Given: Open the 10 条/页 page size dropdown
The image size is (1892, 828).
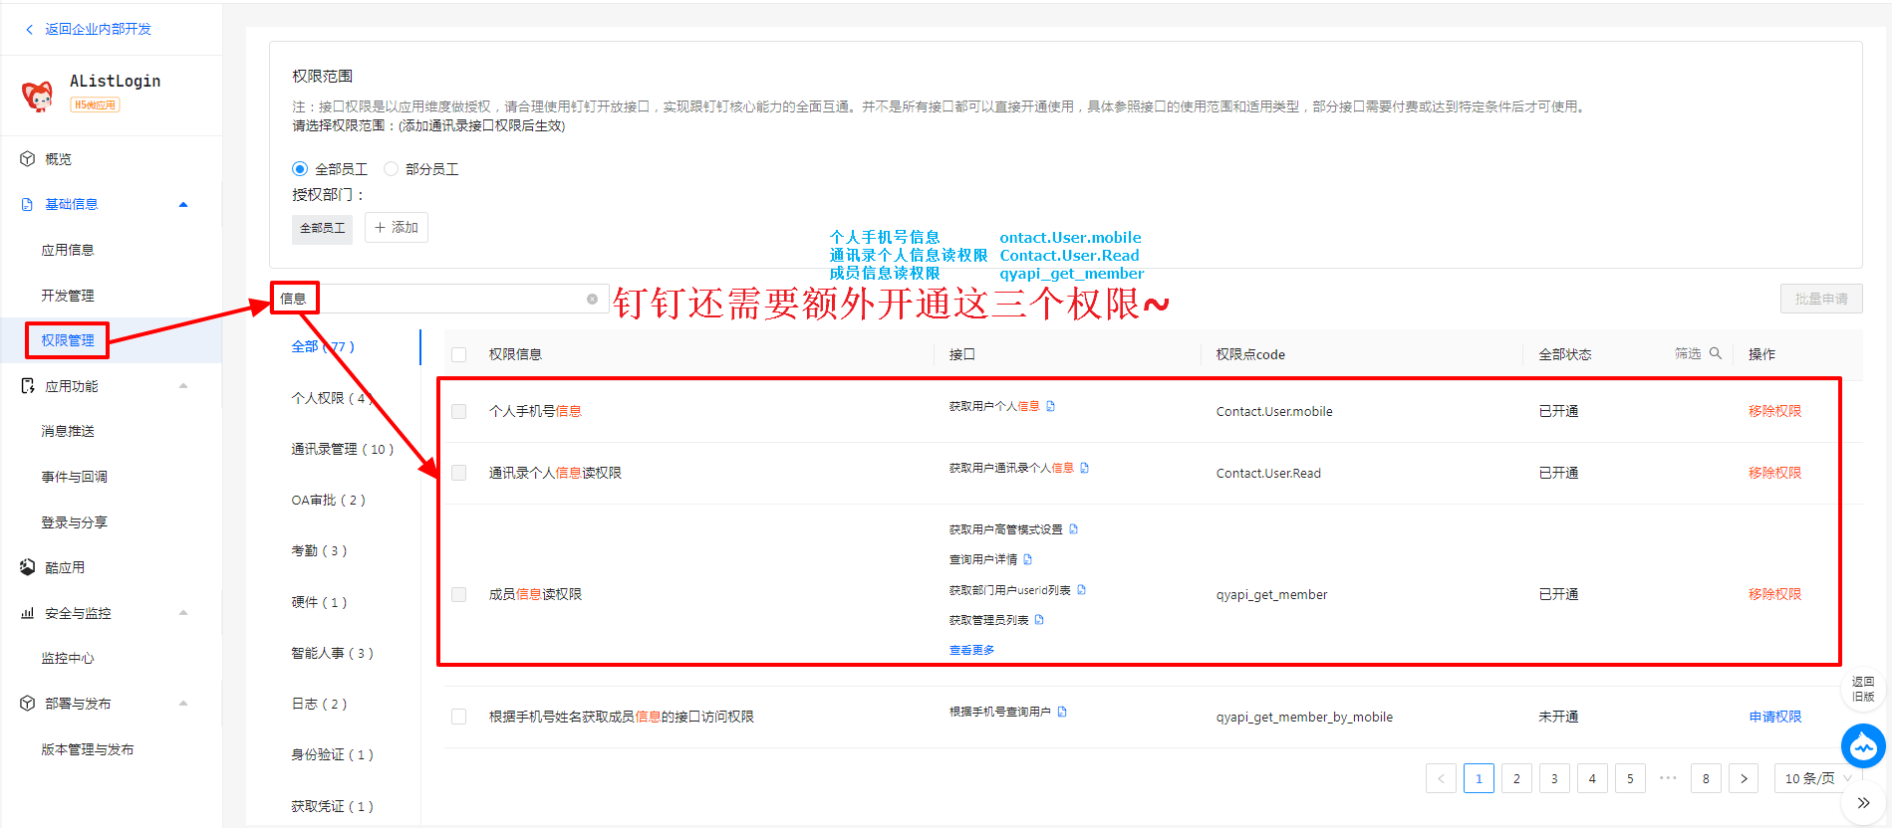Looking at the screenshot, I should coord(1816,778).
